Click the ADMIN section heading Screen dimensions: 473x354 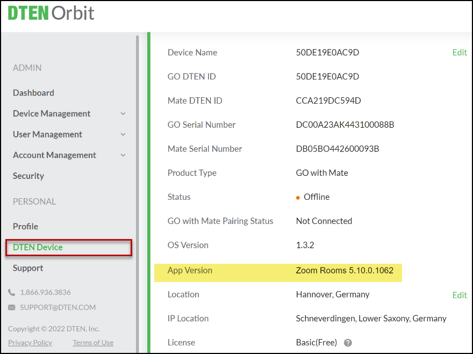point(27,68)
